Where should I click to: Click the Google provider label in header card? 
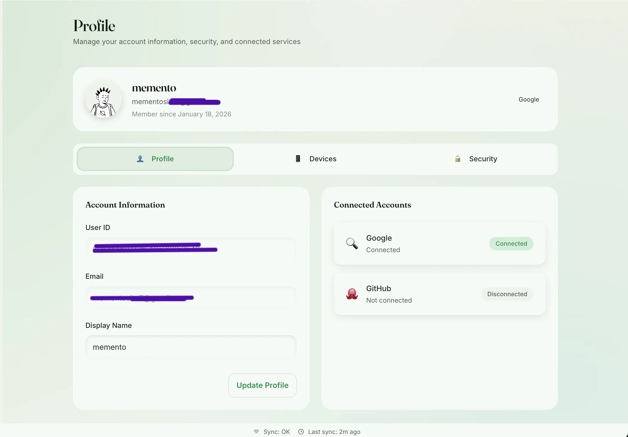529,99
